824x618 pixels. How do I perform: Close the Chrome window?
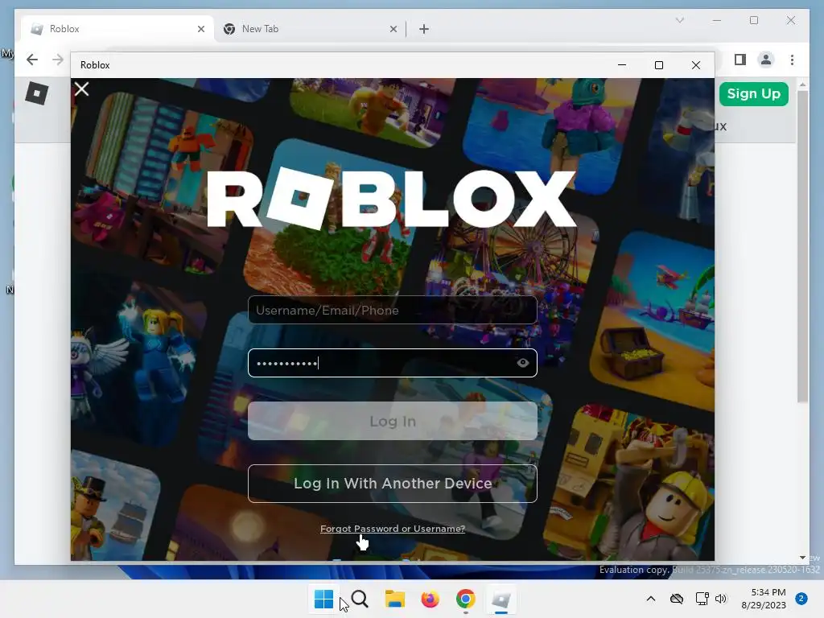click(x=790, y=20)
